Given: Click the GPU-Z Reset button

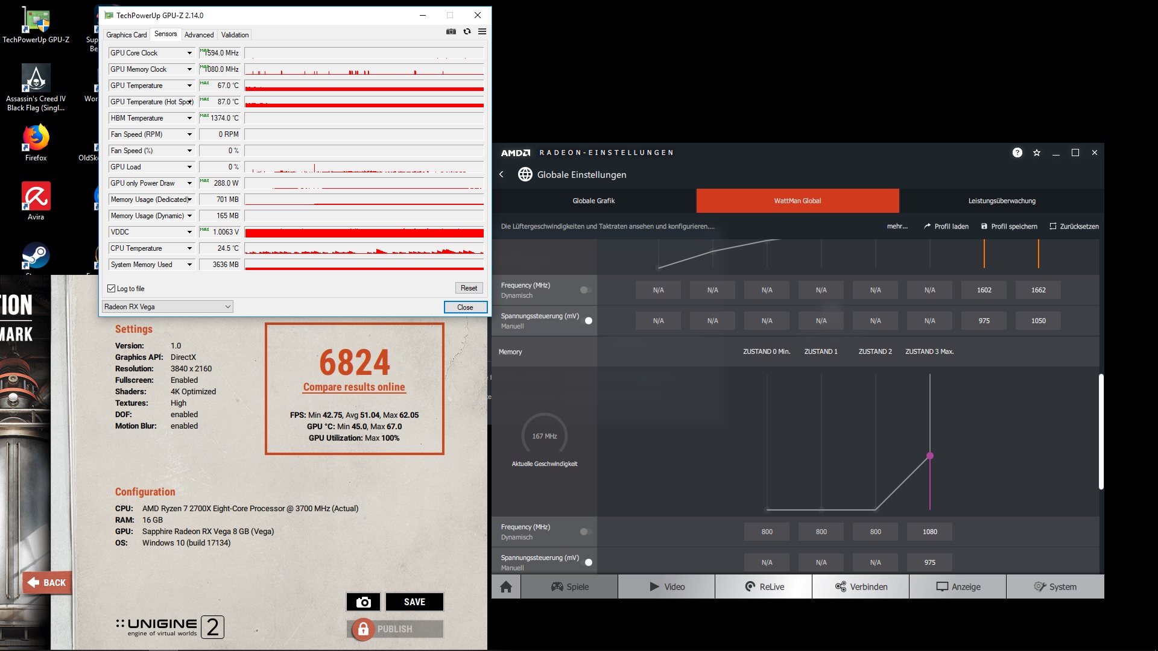Looking at the screenshot, I should (469, 288).
